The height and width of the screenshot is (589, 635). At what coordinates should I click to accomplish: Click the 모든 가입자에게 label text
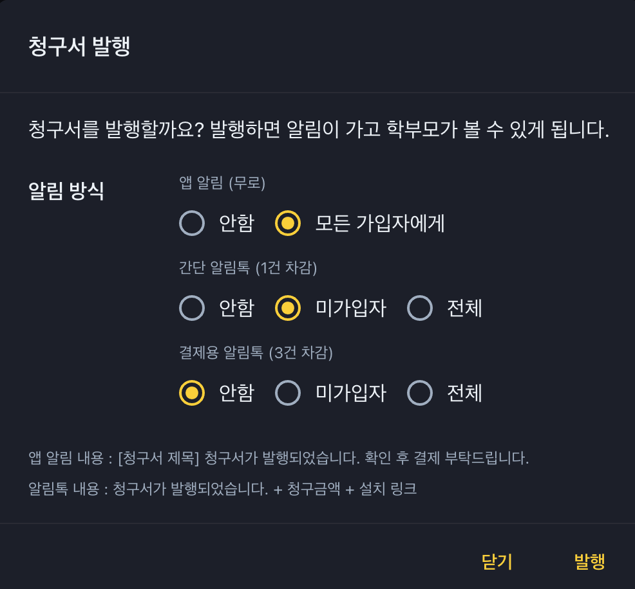[x=380, y=224]
